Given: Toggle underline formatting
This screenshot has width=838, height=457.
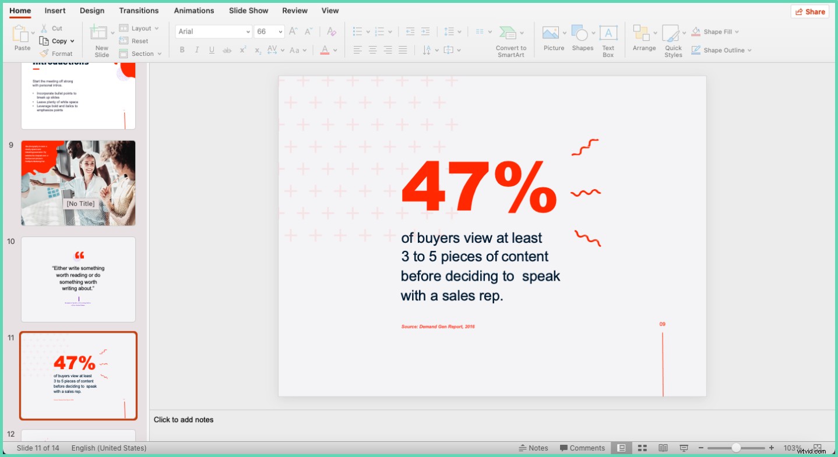Looking at the screenshot, I should tap(211, 49).
